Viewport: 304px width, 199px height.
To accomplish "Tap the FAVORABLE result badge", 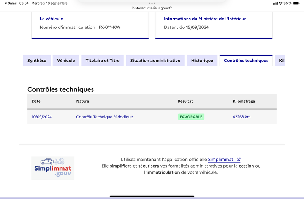I will tap(191, 117).
